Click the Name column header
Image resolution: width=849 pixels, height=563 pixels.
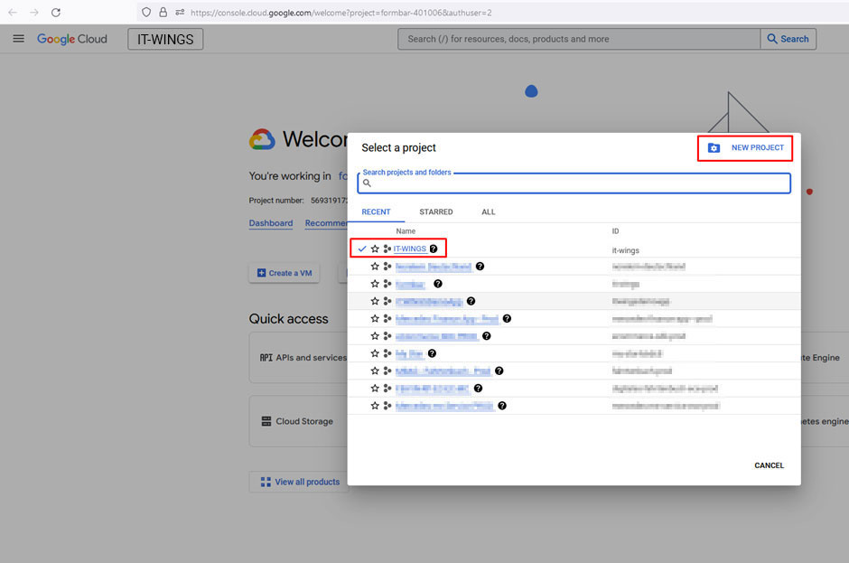click(x=406, y=230)
